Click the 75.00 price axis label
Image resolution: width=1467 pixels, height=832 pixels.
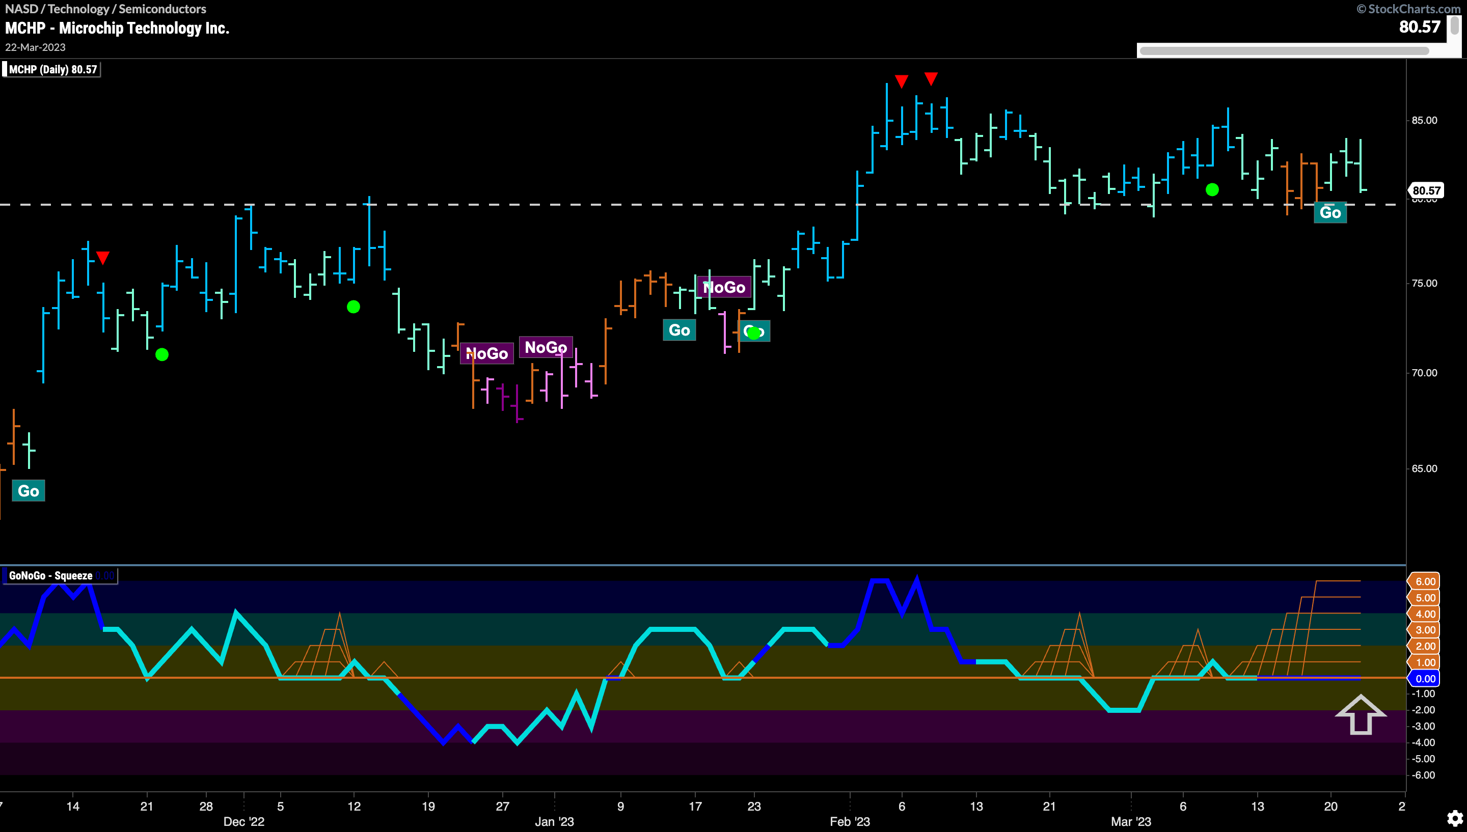(x=1424, y=284)
